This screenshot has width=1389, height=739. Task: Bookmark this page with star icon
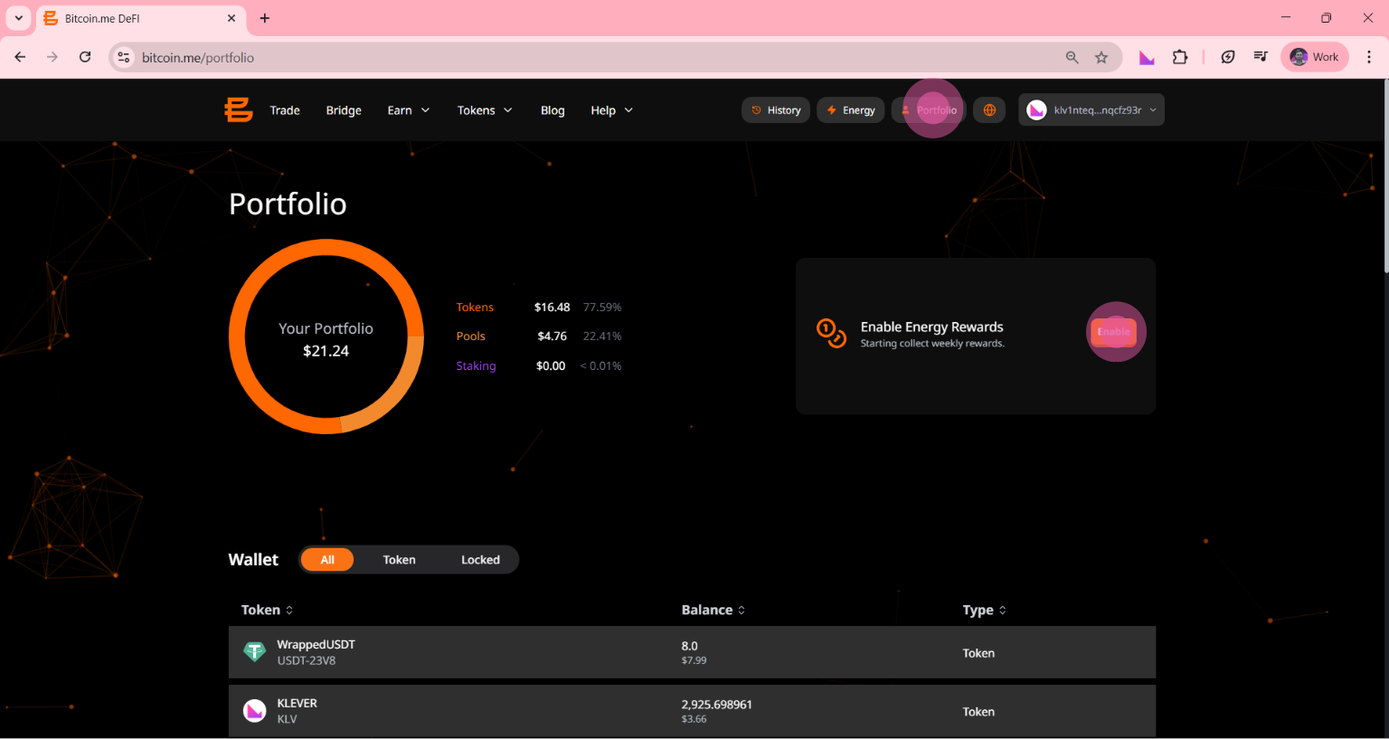(x=1101, y=58)
